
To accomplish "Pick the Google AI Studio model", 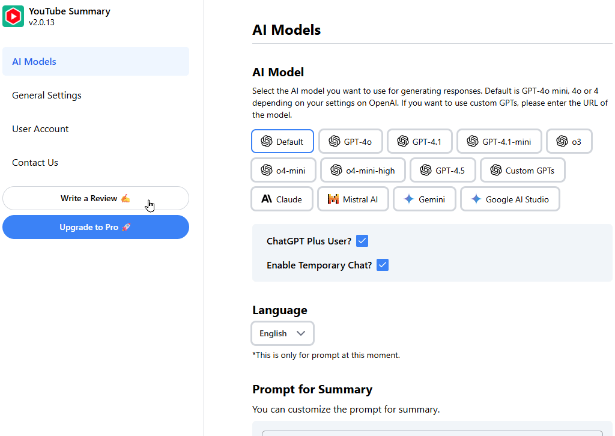I will click(x=510, y=199).
